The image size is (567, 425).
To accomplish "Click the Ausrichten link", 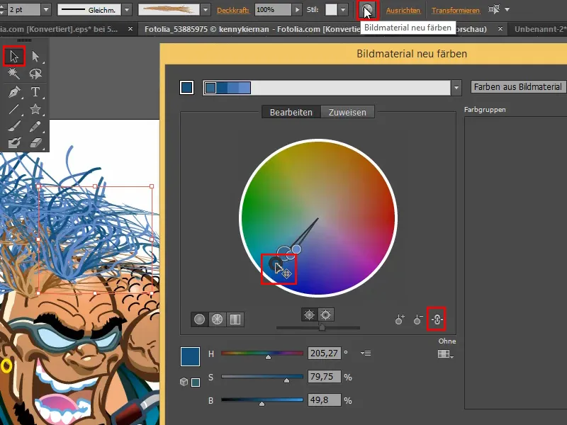I will click(x=403, y=11).
